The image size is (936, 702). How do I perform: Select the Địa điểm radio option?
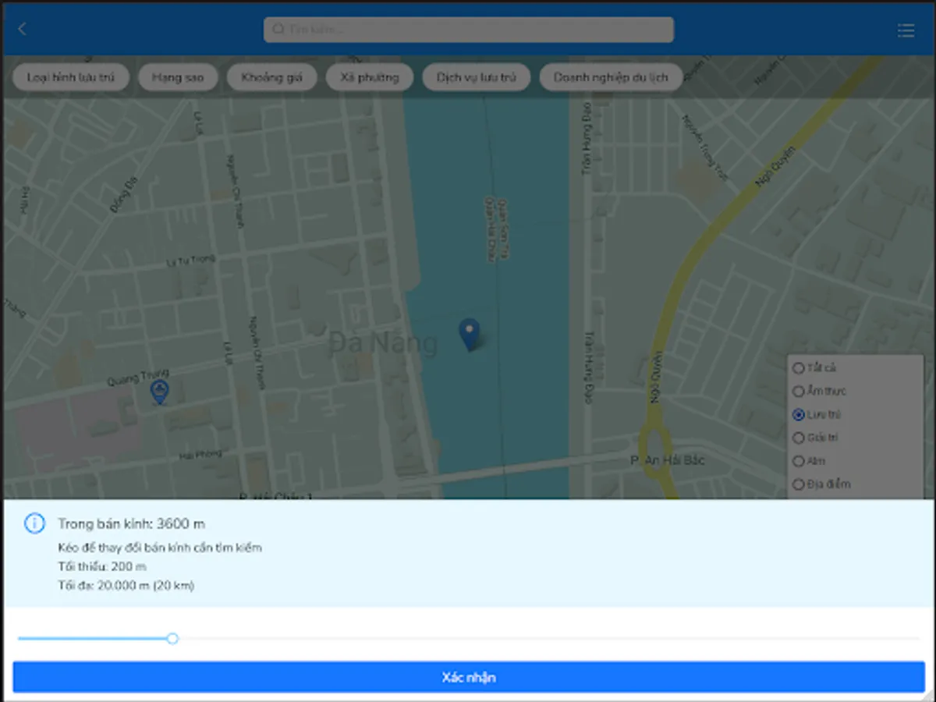coord(798,484)
